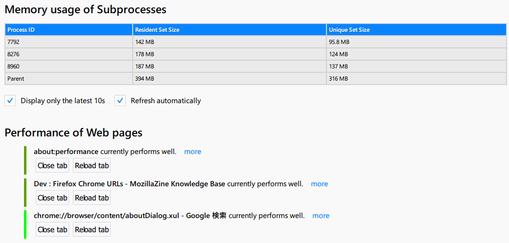Close the about:performance tab

point(52,166)
